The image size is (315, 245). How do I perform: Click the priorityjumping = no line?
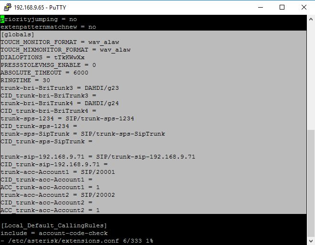(39, 19)
